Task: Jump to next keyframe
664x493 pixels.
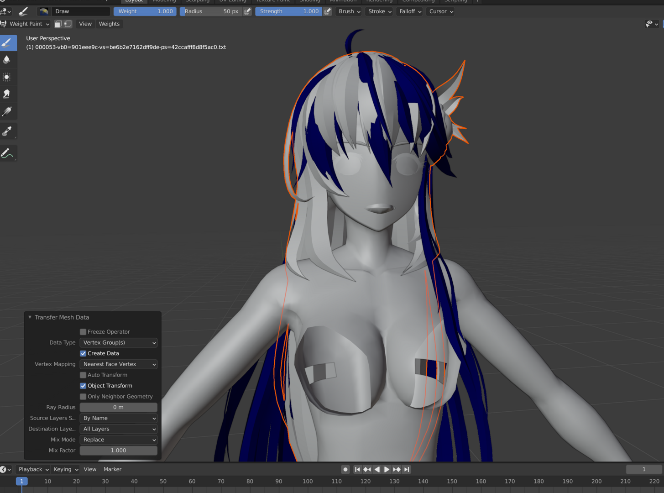Action: pyautogui.click(x=397, y=469)
